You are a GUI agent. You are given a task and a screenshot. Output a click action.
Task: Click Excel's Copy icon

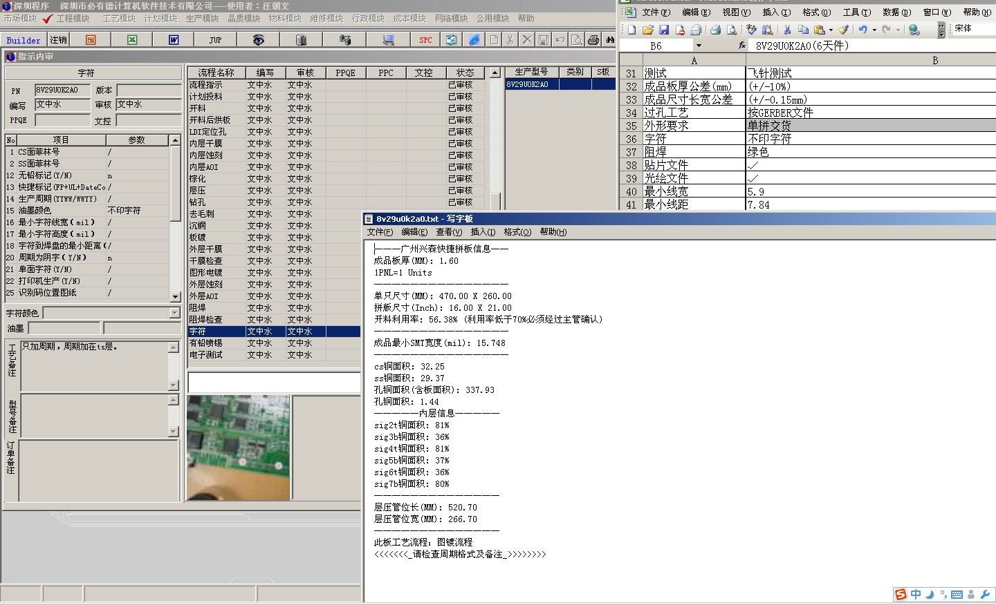(x=803, y=30)
